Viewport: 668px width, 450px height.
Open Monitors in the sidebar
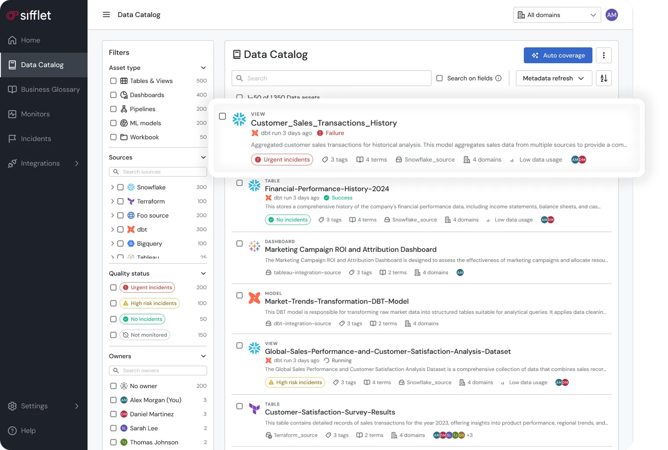[x=35, y=114]
